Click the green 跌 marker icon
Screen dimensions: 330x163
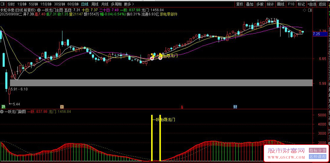(3, 107)
